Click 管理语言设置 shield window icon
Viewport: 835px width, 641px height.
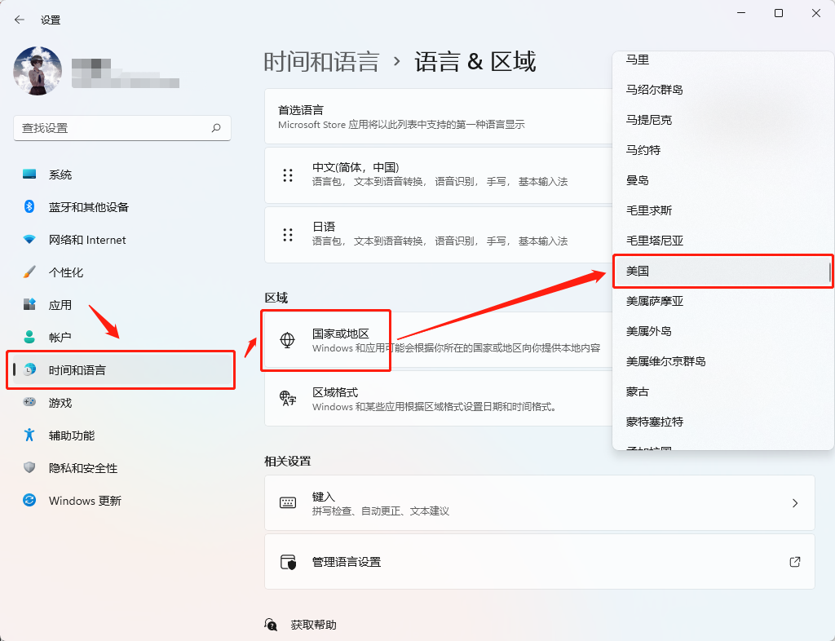(288, 562)
